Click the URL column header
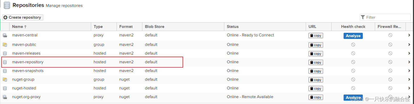 319,27
